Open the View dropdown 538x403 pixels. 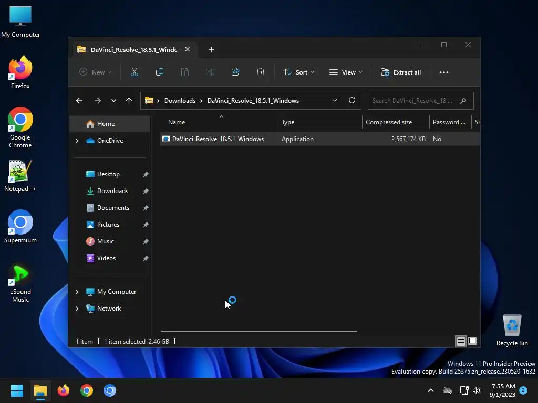pos(346,72)
